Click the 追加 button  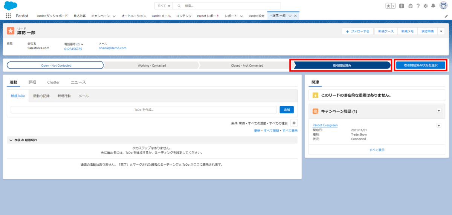pyautogui.click(x=287, y=110)
